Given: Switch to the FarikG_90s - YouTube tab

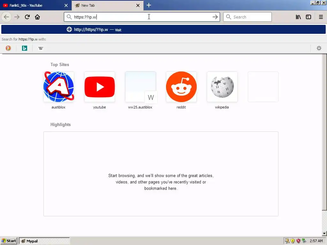Looking at the screenshot, I should click(x=36, y=5).
